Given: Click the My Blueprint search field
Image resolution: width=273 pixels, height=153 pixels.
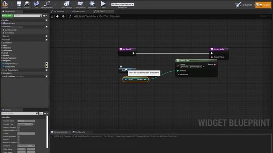Looking at the screenshot, I should click(x=27, y=16).
